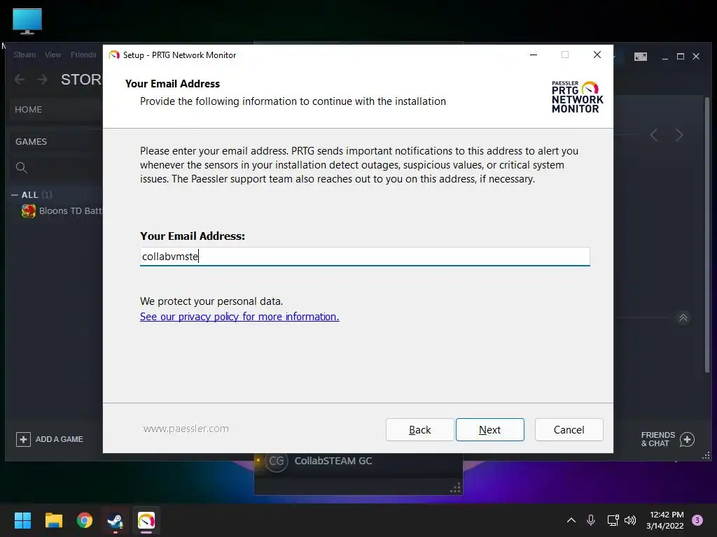Select Bloons TD Battles in Steam library
717x537 pixels.
pyautogui.click(x=71, y=211)
